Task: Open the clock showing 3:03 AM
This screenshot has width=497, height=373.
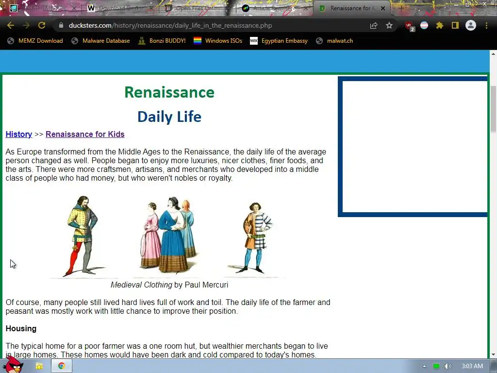Action: [x=472, y=366]
